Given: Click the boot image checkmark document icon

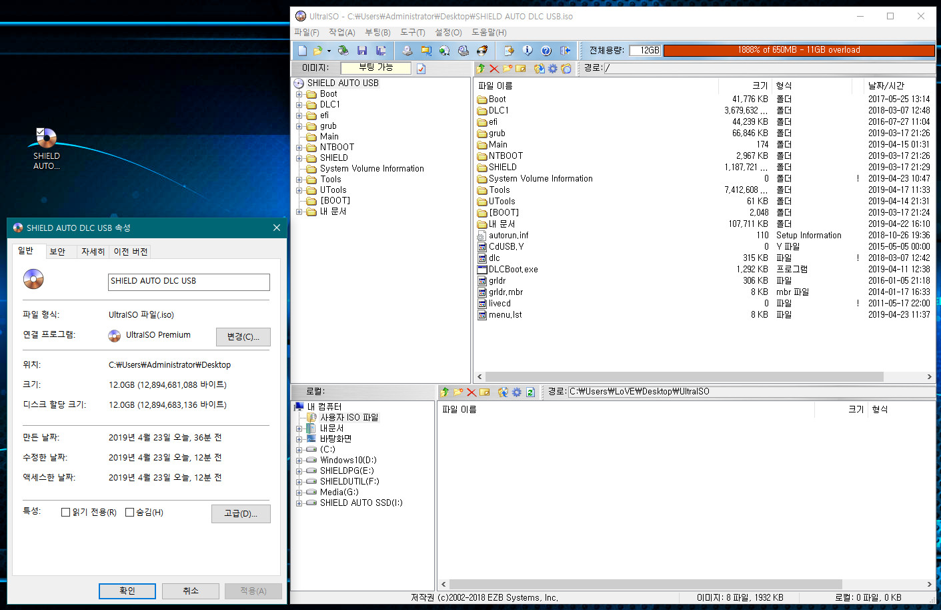Looking at the screenshot, I should pyautogui.click(x=421, y=68).
